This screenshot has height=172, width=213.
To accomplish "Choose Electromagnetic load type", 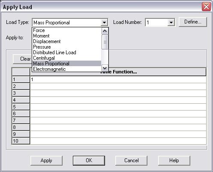I will tap(67, 69).
